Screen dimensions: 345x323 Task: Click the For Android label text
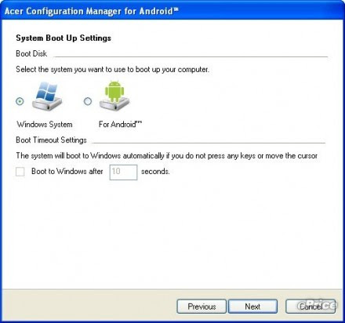[x=120, y=125]
